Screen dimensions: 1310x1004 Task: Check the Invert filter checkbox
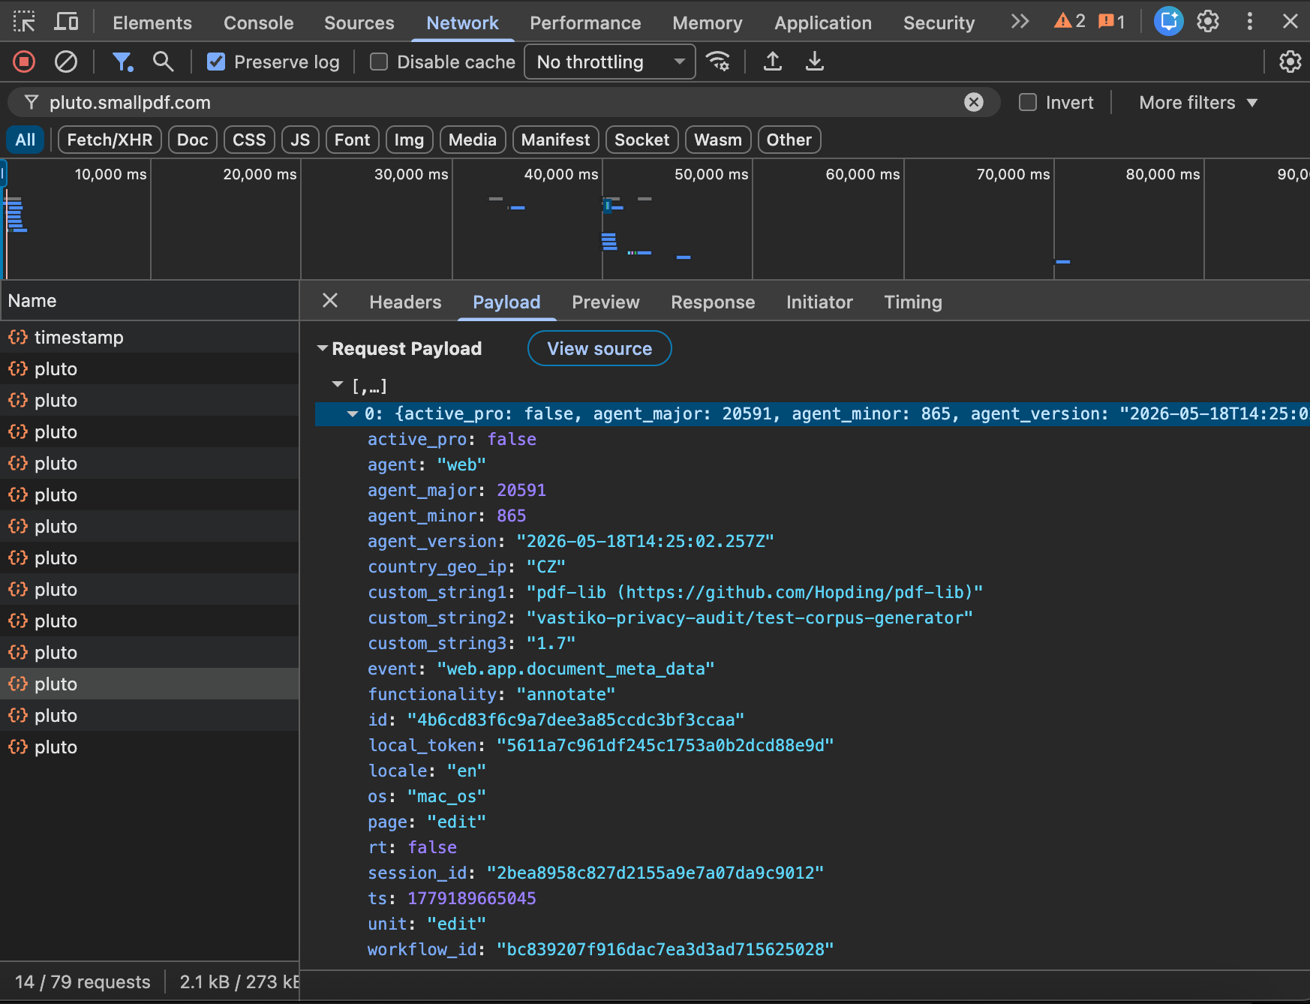(1028, 102)
